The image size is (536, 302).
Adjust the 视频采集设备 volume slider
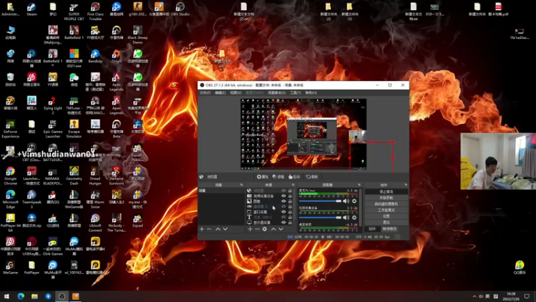[x=320, y=217]
